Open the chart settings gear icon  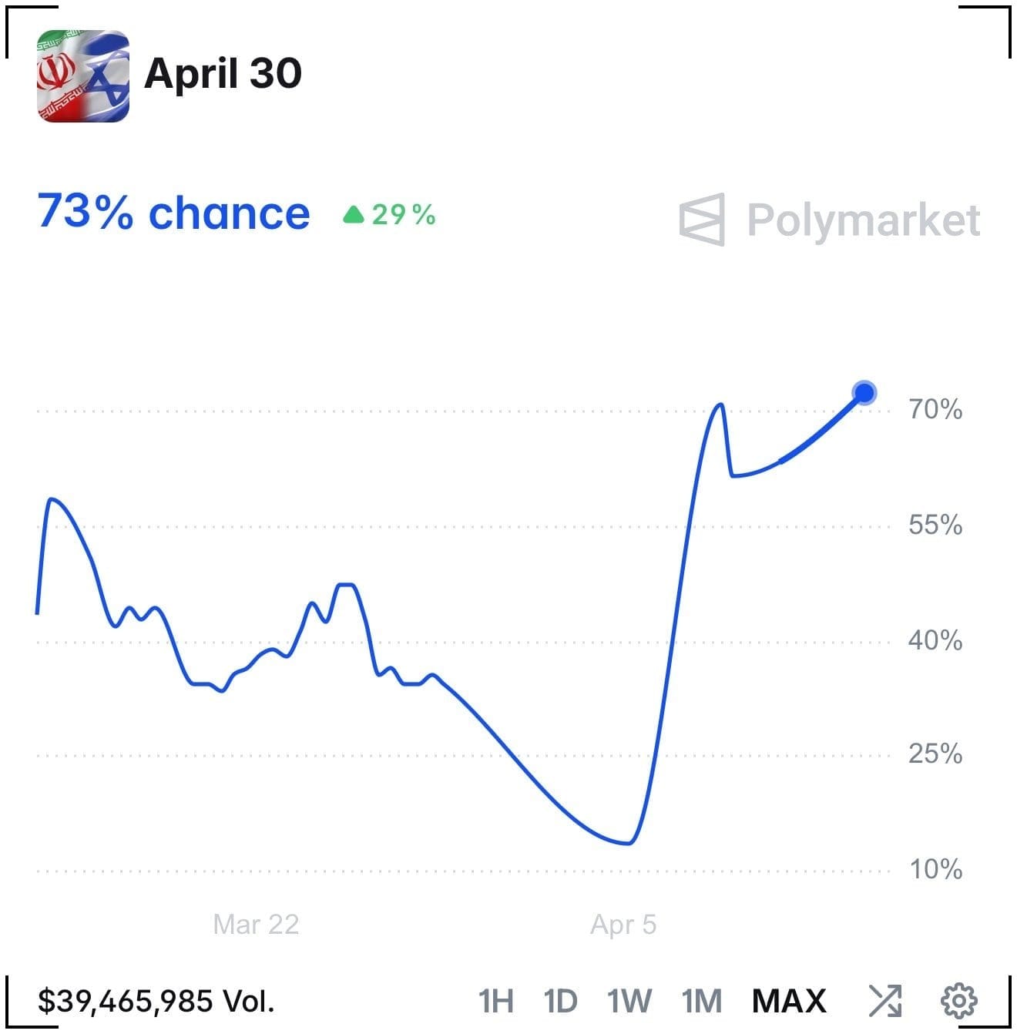click(959, 1001)
